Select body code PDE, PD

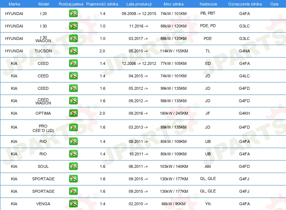(x=208, y=26)
